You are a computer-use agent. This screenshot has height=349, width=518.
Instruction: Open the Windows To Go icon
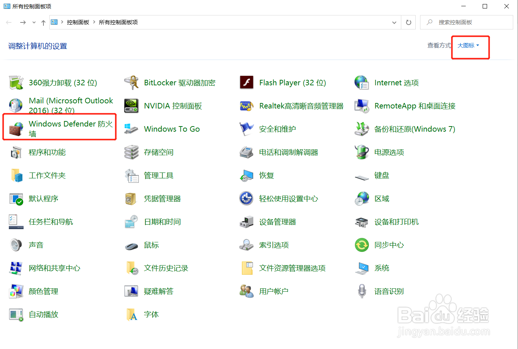(x=131, y=129)
